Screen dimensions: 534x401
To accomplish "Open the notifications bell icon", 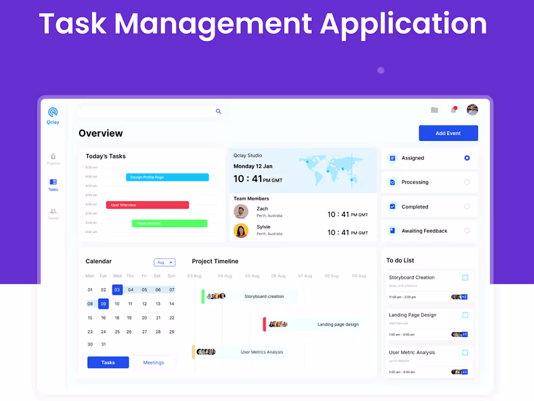I will click(x=453, y=109).
